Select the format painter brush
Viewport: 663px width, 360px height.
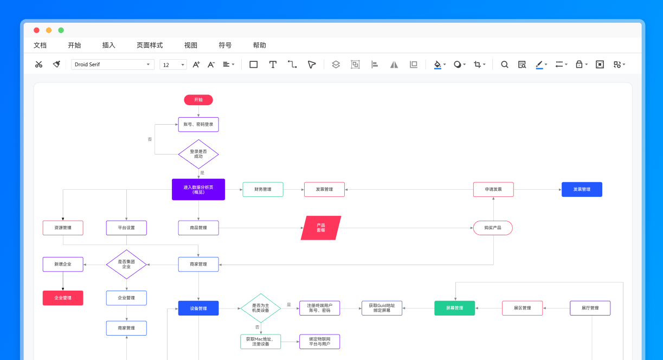tap(56, 65)
